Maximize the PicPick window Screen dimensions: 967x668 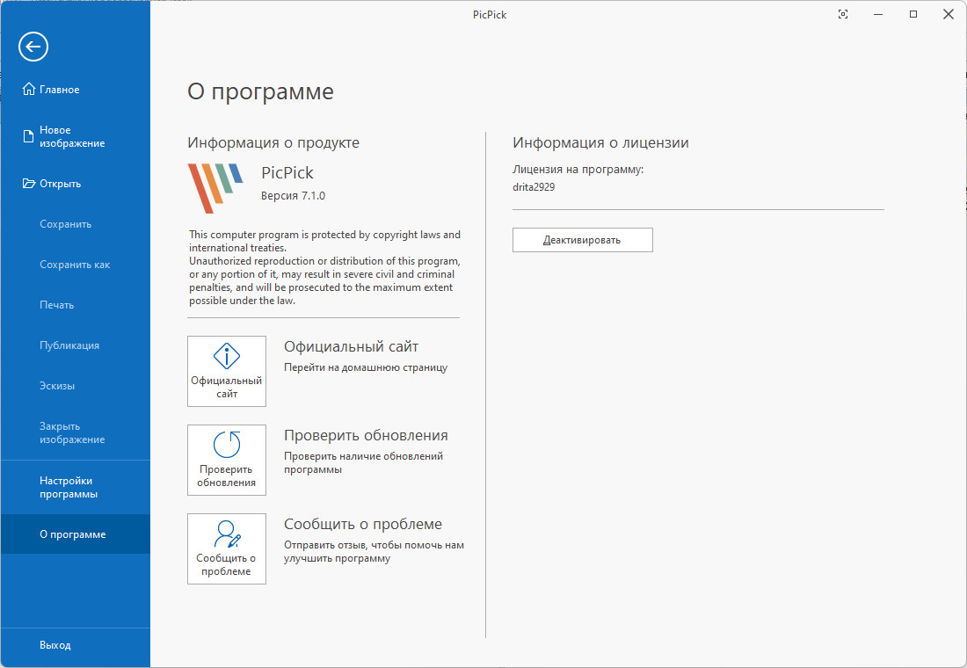[x=913, y=14]
